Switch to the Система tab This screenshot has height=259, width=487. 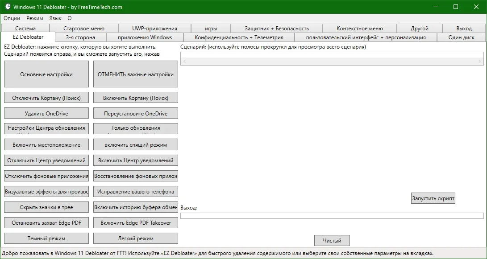(x=25, y=29)
